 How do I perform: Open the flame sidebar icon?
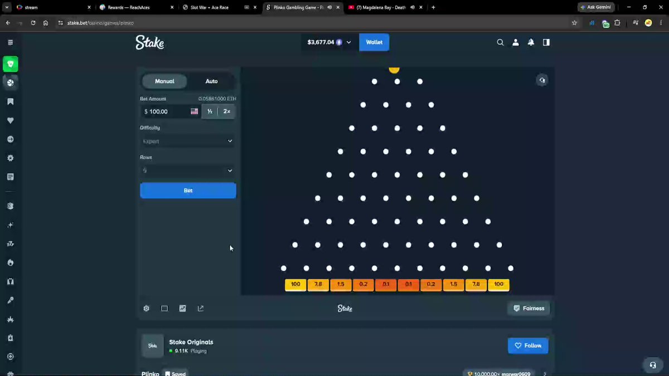10,263
